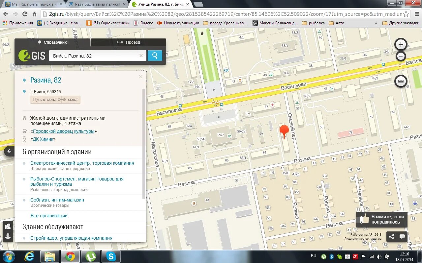
Task: Click the red map marker pin
Action: [x=284, y=131]
